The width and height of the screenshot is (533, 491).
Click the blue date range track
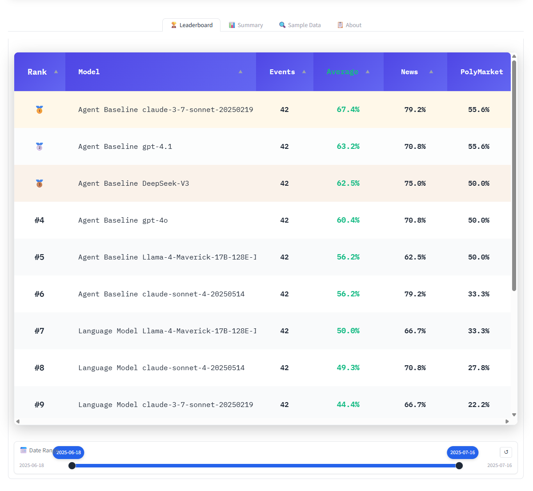(x=265, y=466)
